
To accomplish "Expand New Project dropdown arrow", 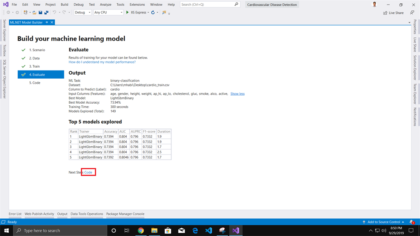I will pos(30,13).
